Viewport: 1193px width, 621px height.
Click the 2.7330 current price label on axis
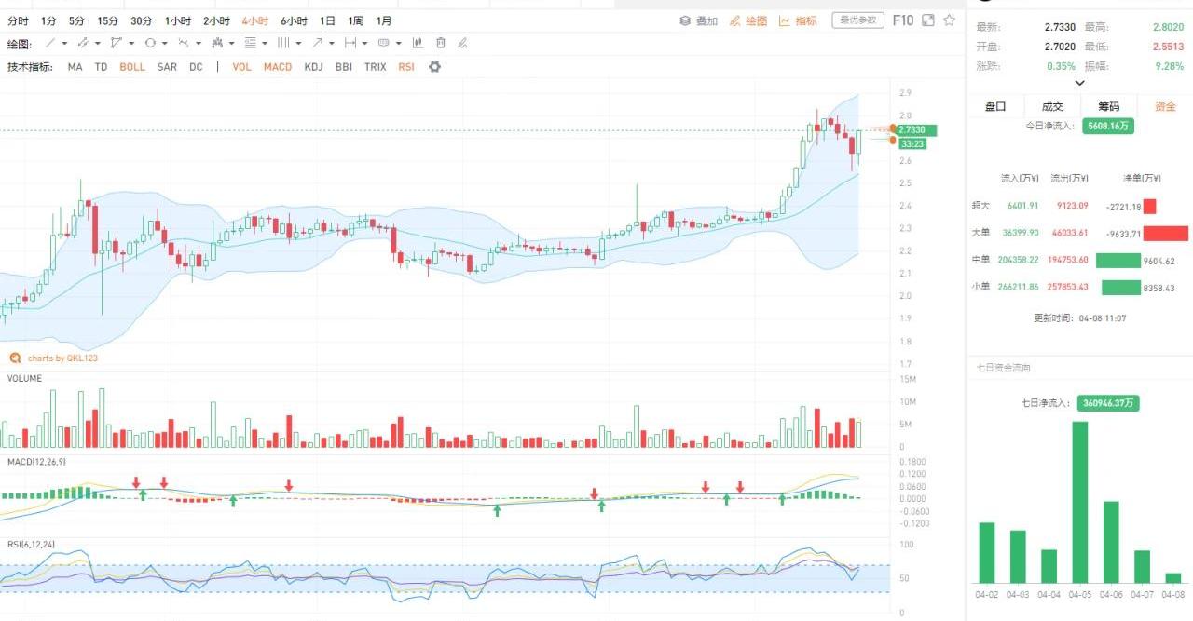[915, 130]
